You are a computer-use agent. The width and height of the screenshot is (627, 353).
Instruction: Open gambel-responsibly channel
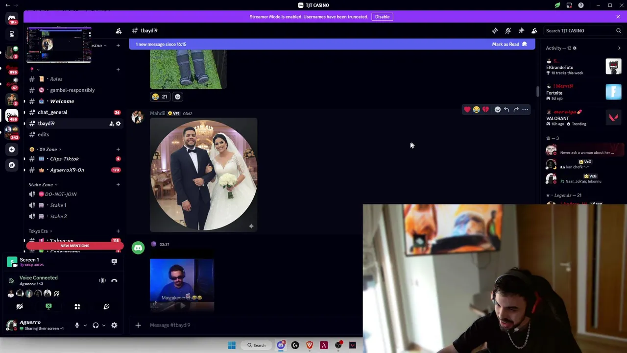pyautogui.click(x=73, y=90)
